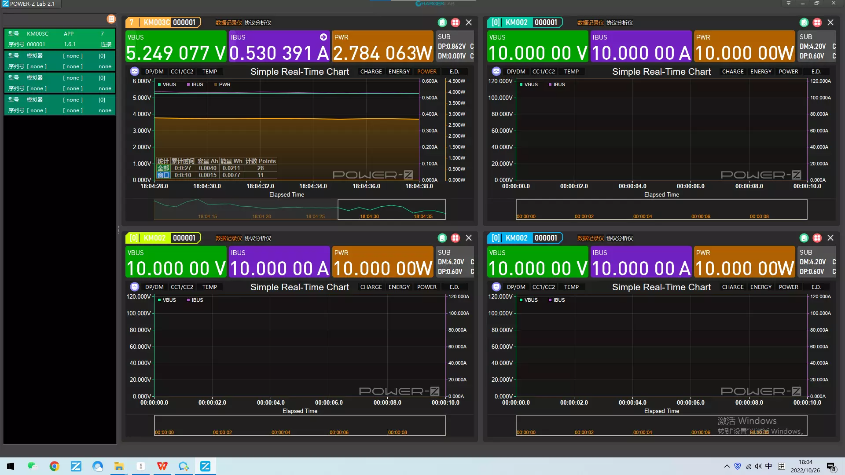Click the purple chart icon in bottom-right KM002 panel

click(496, 287)
